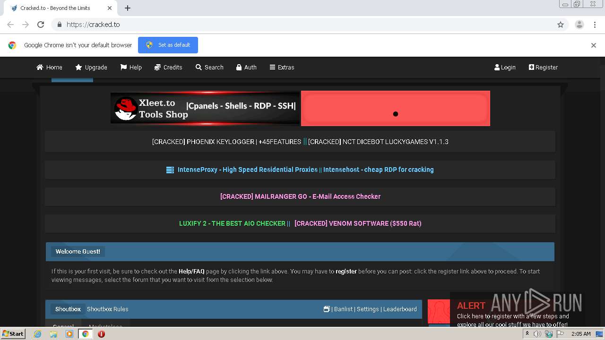Open the MAILRANGER GO E-Mail Access Checker link

pos(300,196)
